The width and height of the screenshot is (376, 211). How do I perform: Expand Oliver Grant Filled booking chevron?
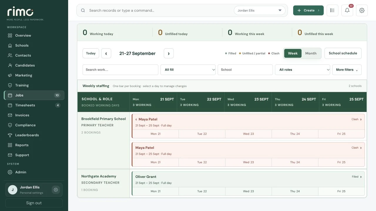pos(361,177)
